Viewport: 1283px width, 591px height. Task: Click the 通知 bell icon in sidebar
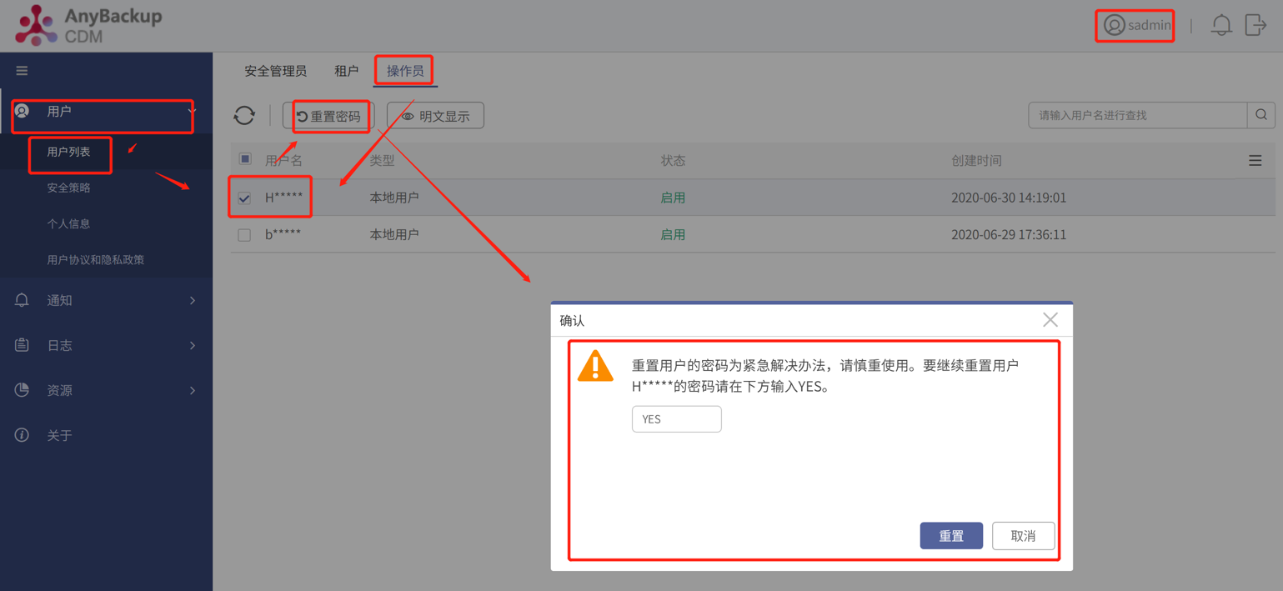21,300
